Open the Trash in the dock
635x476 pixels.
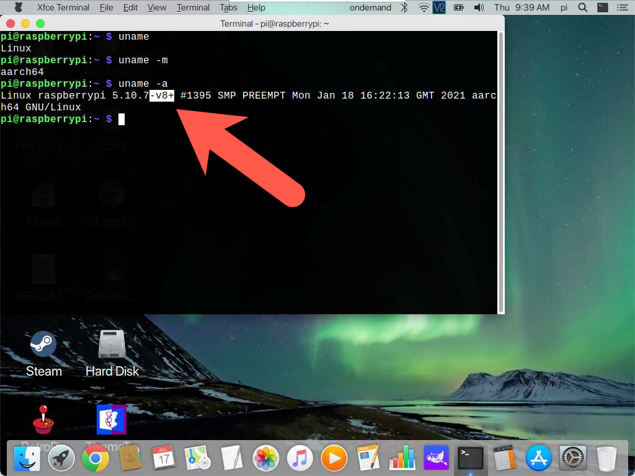click(x=606, y=459)
